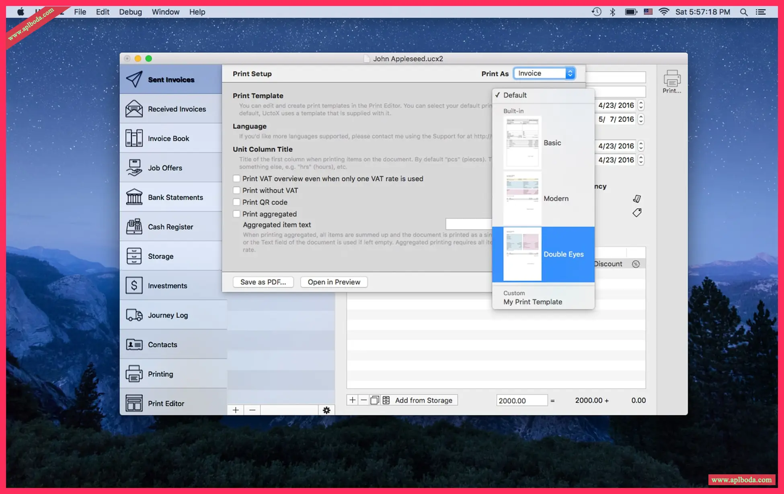Open the Bank Statements building icon
Image resolution: width=784 pixels, height=494 pixels.
coord(134,197)
